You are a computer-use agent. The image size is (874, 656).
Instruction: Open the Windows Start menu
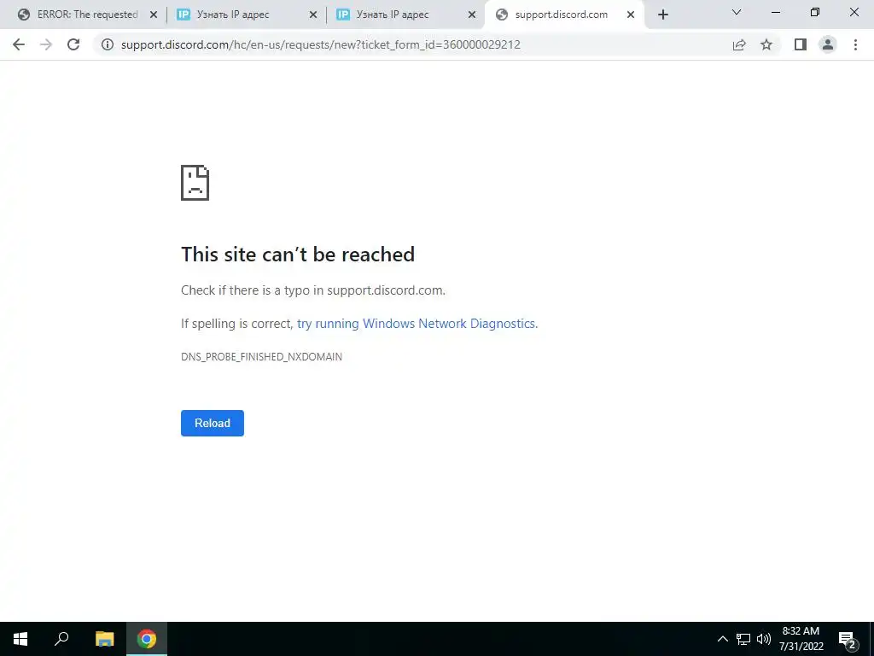pos(20,639)
